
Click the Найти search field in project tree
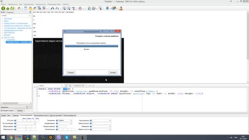pos(16,16)
